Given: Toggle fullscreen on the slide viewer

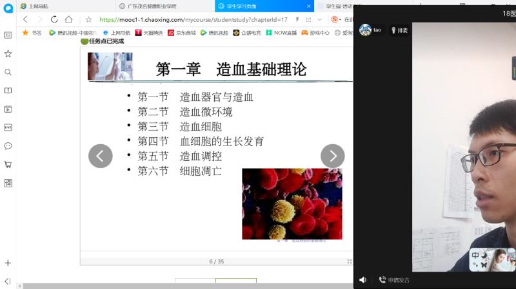Looking at the screenshot, I should coord(349,261).
